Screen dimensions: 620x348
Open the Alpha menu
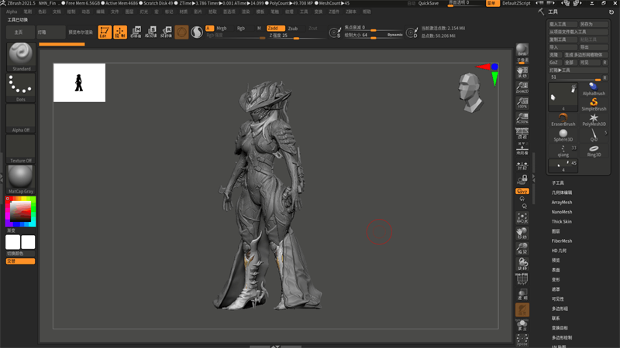pyautogui.click(x=12, y=12)
